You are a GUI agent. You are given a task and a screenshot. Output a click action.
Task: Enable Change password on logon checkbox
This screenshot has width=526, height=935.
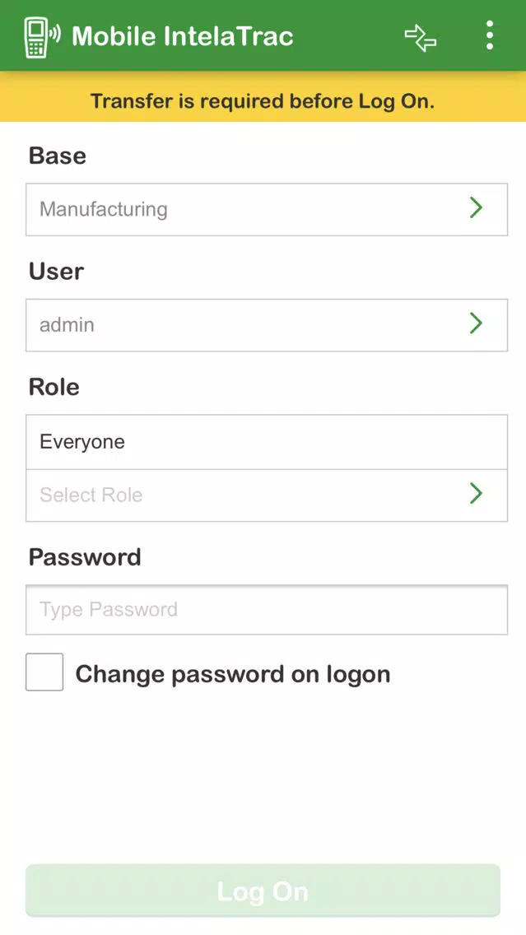pos(44,672)
